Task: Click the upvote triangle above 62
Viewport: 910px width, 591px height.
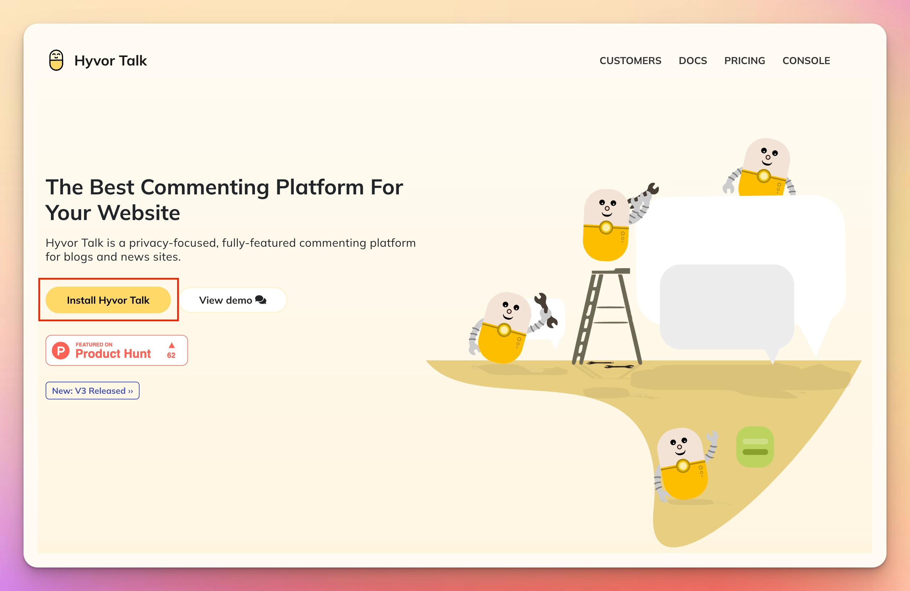Action: [172, 345]
